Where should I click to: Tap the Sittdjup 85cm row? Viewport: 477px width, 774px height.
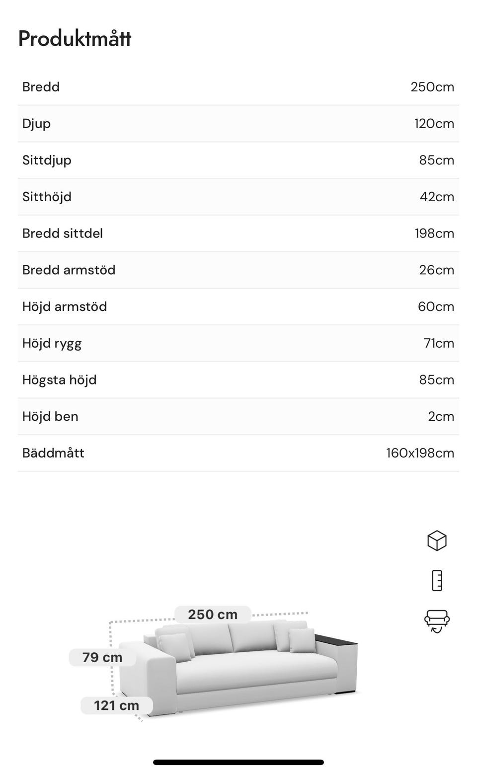tap(238, 160)
